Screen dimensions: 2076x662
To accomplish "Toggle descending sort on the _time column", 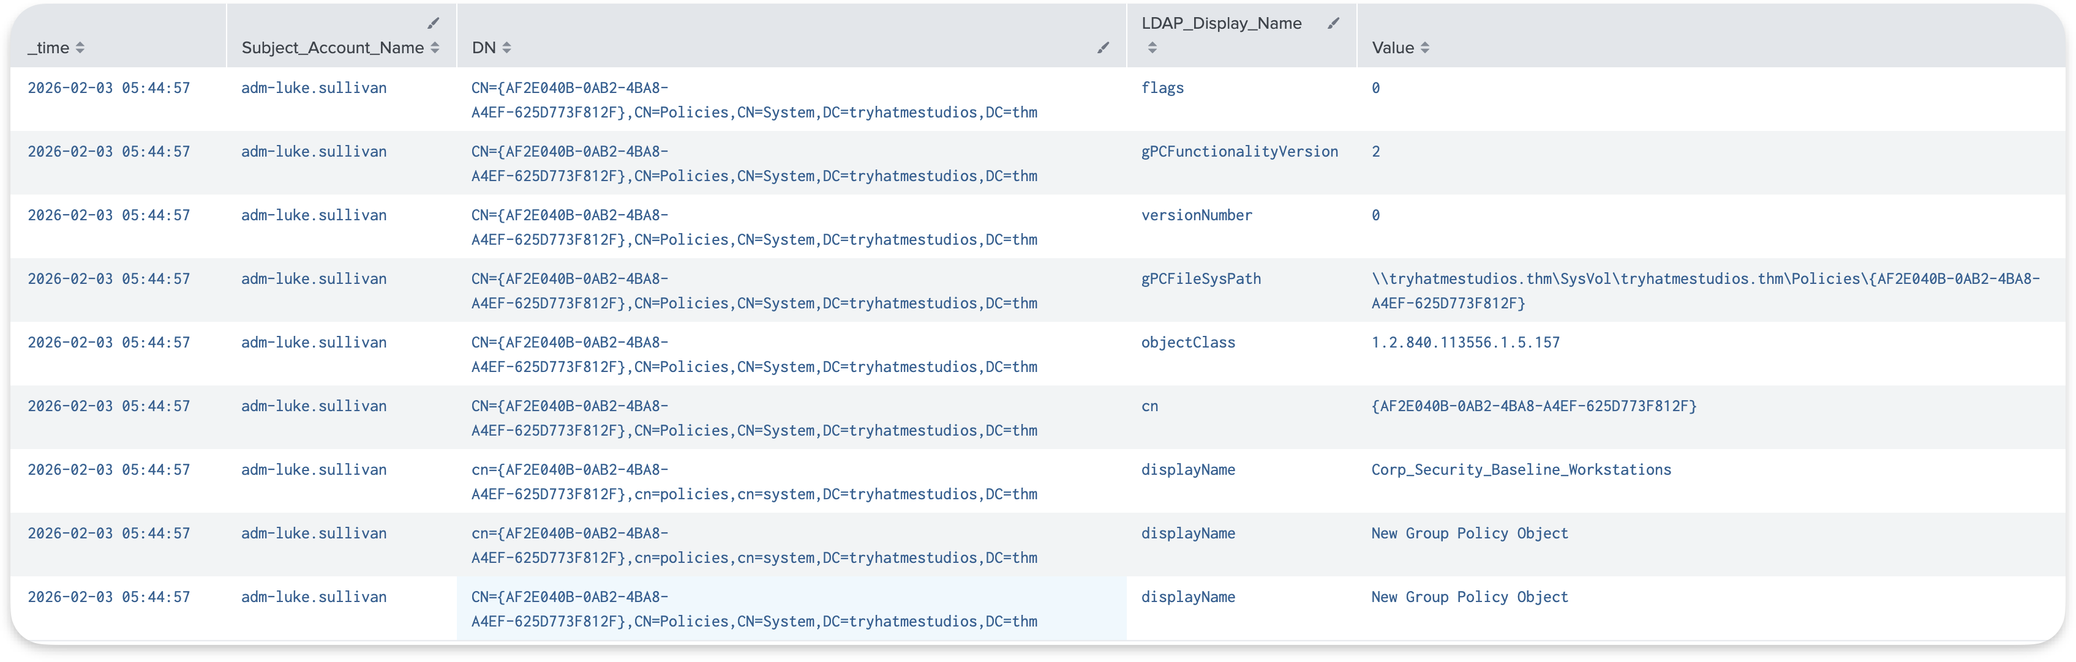I will 79,48.
